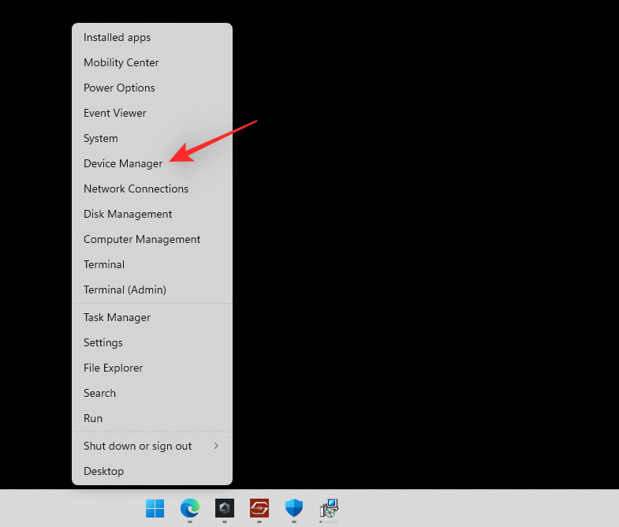Viewport: 619px width, 527px height.
Task: Select Installed apps from the menu
Action: coord(152,38)
